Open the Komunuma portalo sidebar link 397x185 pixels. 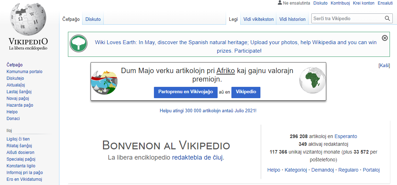pyautogui.click(x=24, y=72)
